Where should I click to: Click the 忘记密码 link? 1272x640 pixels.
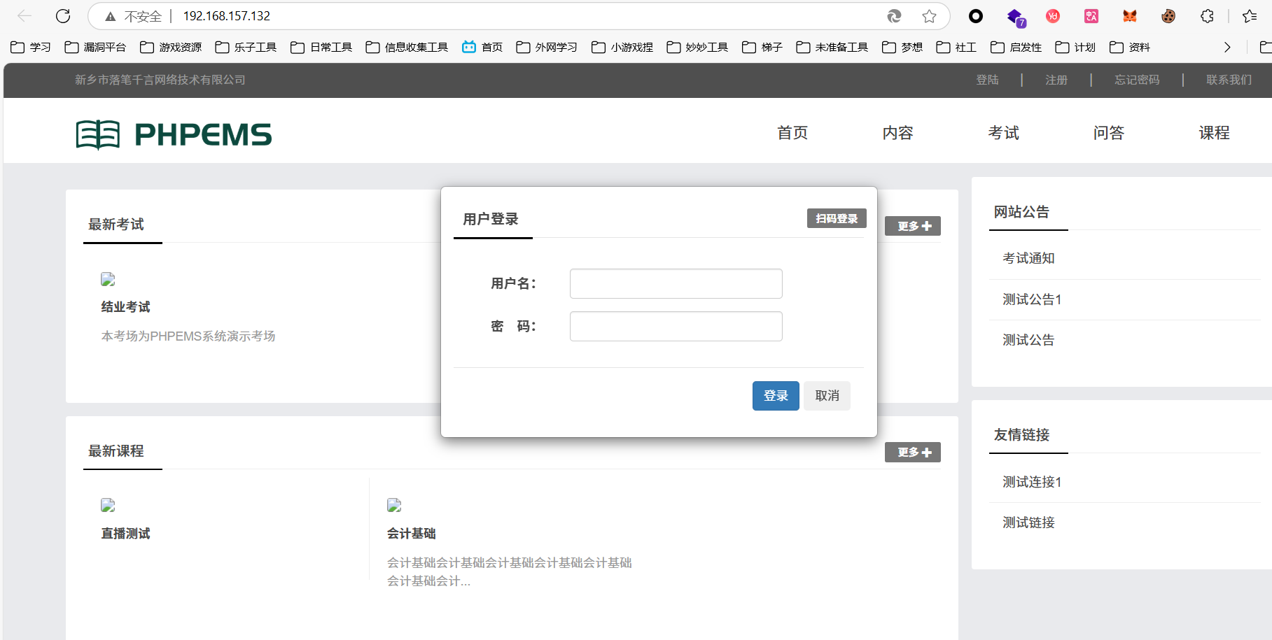(x=1137, y=80)
